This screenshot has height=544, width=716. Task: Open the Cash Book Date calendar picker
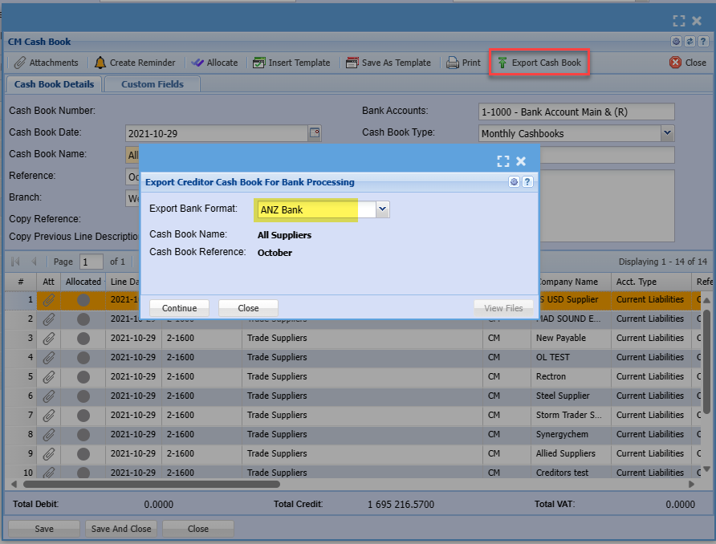[x=315, y=133]
